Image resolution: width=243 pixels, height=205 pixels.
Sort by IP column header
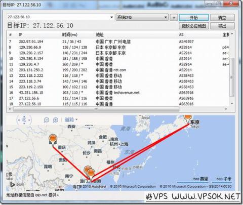click(x=20, y=35)
